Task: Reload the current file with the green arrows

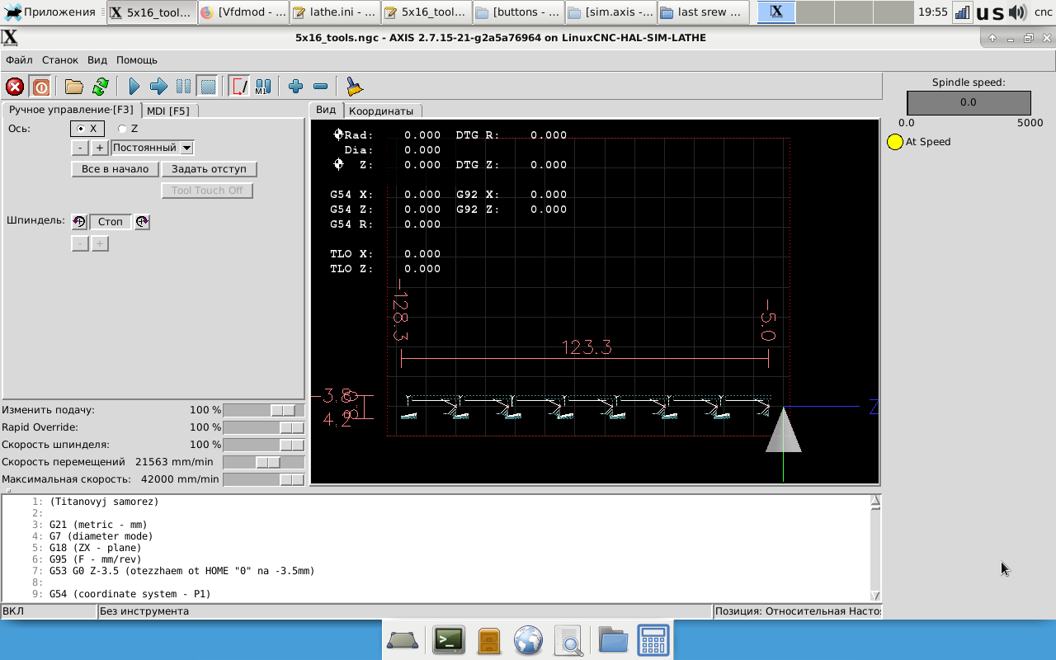Action: pyautogui.click(x=101, y=87)
